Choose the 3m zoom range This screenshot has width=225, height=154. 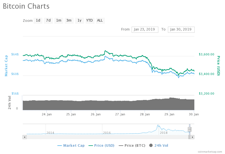click(69, 20)
